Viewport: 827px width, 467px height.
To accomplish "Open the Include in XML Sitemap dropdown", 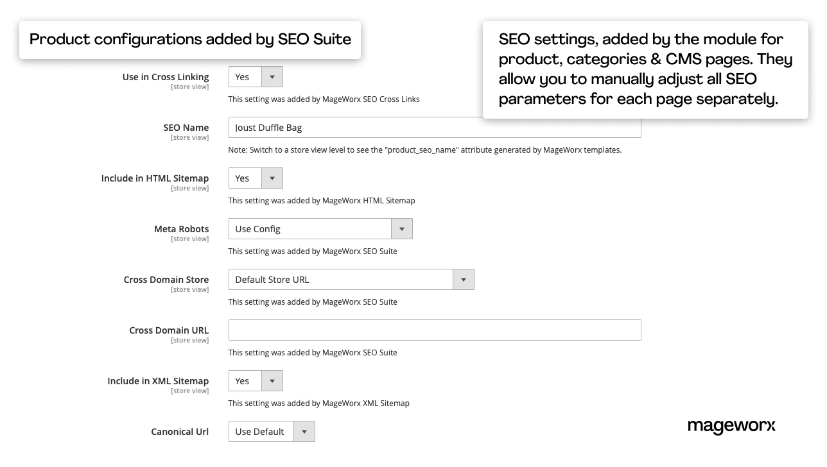I will [272, 380].
